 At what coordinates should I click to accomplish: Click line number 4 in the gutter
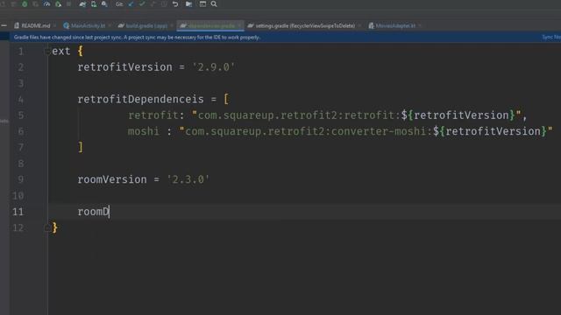21,99
